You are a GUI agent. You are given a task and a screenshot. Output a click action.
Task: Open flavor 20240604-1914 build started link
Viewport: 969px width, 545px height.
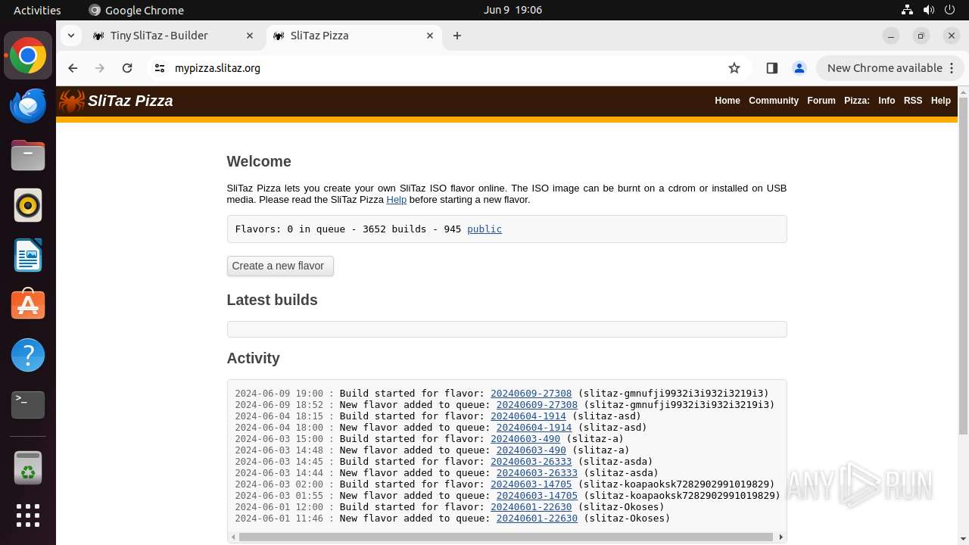pos(528,416)
